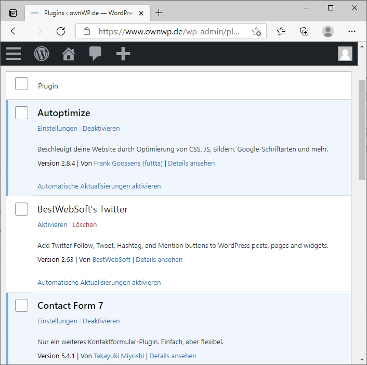Click the plus icon to add new content
This screenshot has height=365, width=367.
[x=123, y=54]
